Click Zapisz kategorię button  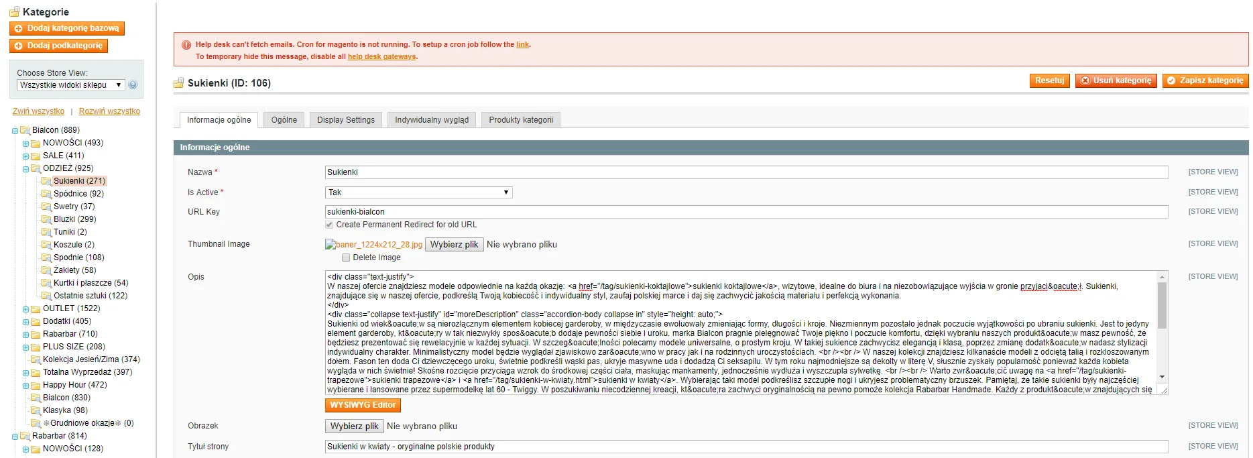coord(1205,80)
